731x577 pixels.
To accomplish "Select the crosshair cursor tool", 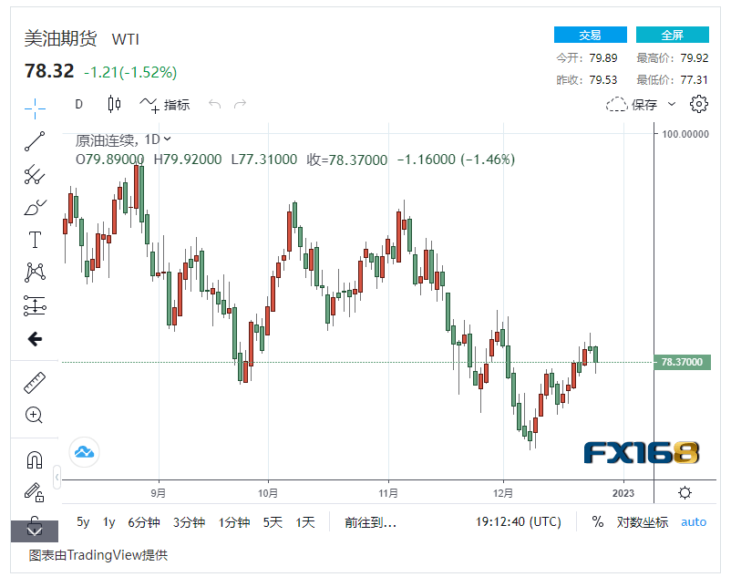I will pos(35,107).
